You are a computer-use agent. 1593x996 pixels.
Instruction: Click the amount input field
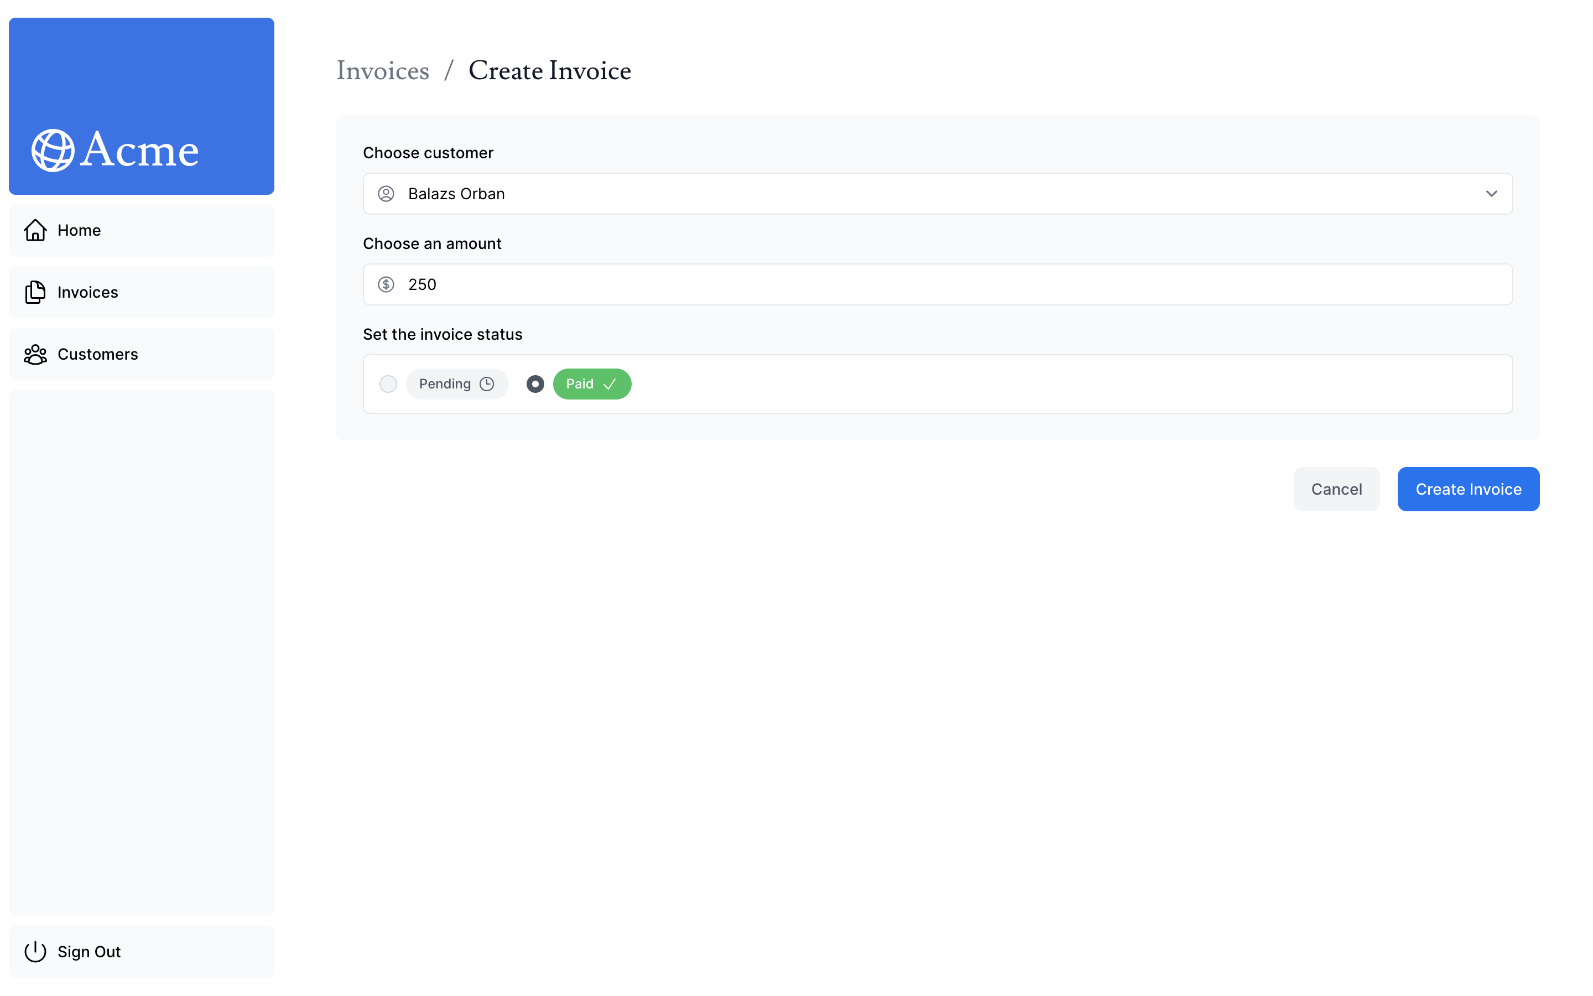(937, 283)
